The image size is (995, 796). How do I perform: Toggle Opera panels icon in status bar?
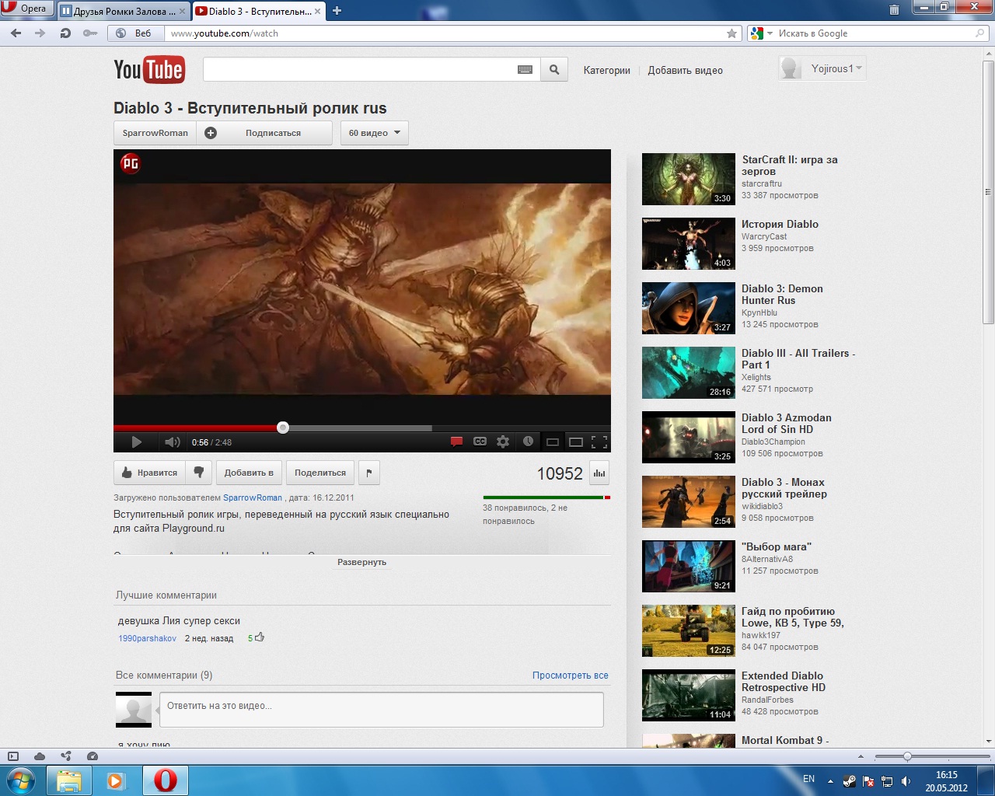tap(12, 756)
